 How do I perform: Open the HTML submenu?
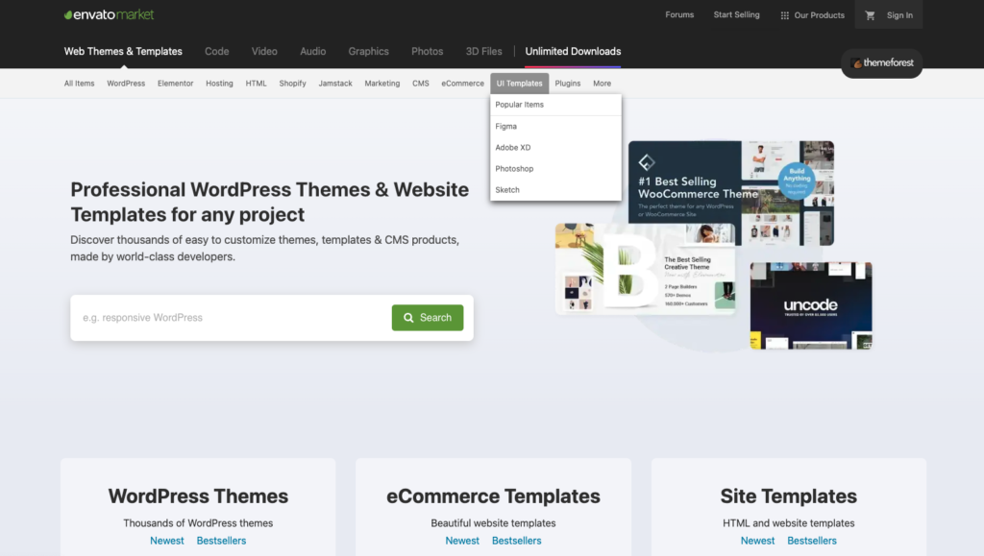click(256, 84)
